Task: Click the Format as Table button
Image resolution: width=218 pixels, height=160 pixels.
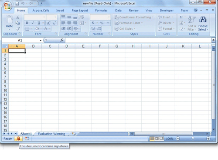Action: point(129,23)
